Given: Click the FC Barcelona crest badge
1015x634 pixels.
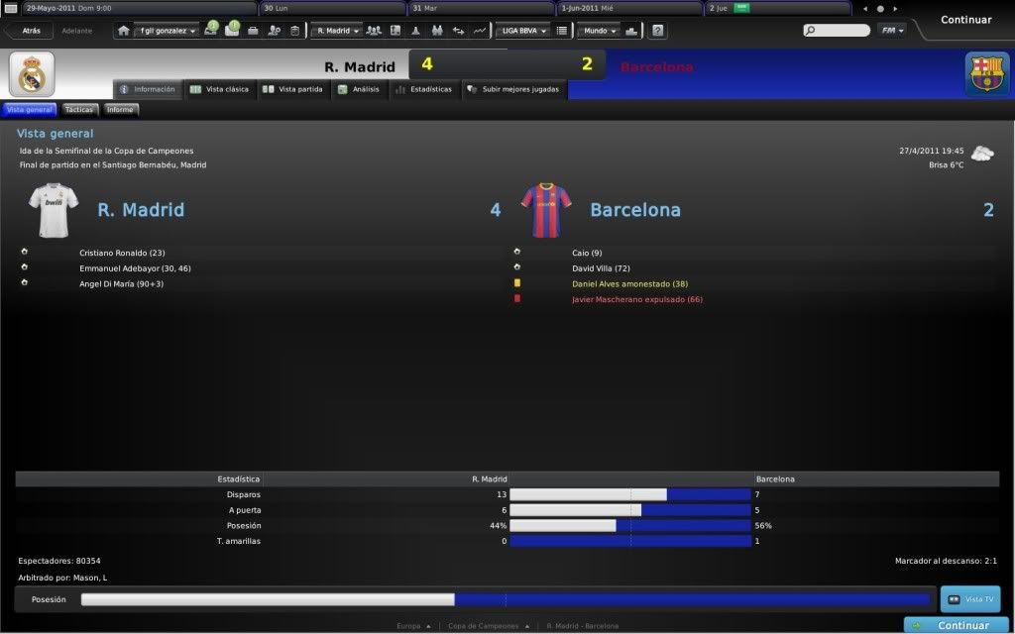Looking at the screenshot, I should click(986, 74).
